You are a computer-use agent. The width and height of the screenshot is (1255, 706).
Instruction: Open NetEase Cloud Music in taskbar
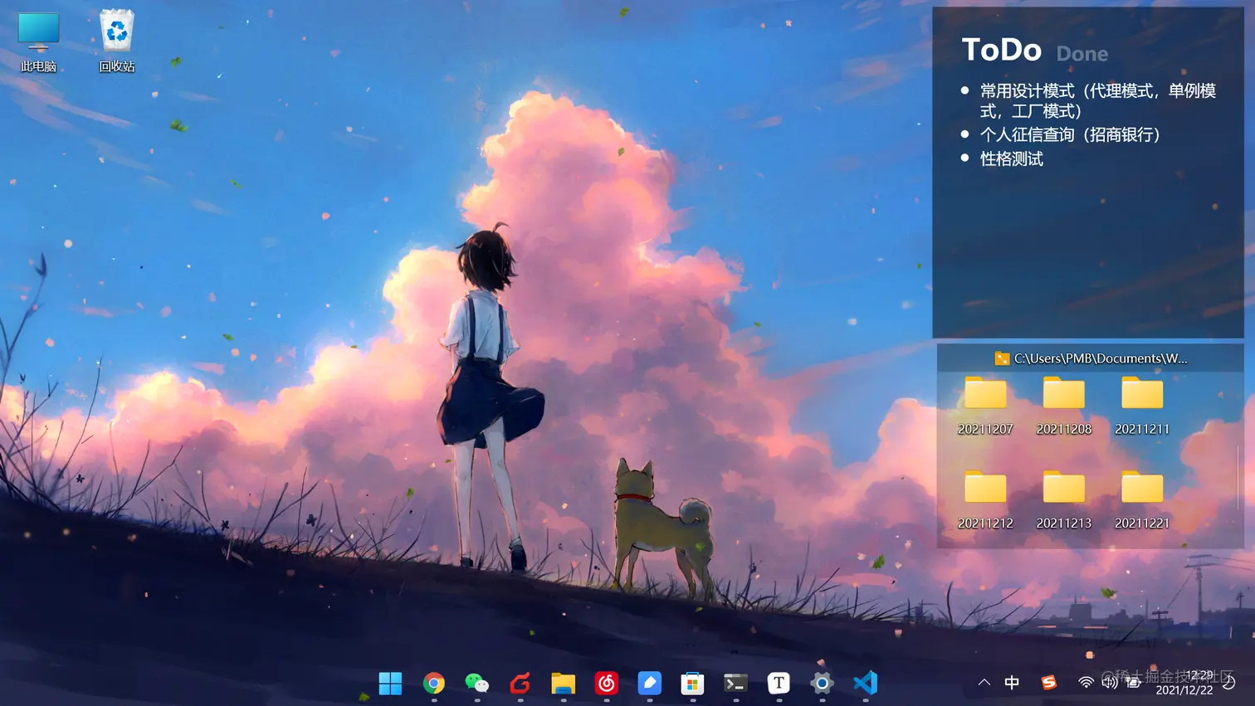(x=606, y=684)
